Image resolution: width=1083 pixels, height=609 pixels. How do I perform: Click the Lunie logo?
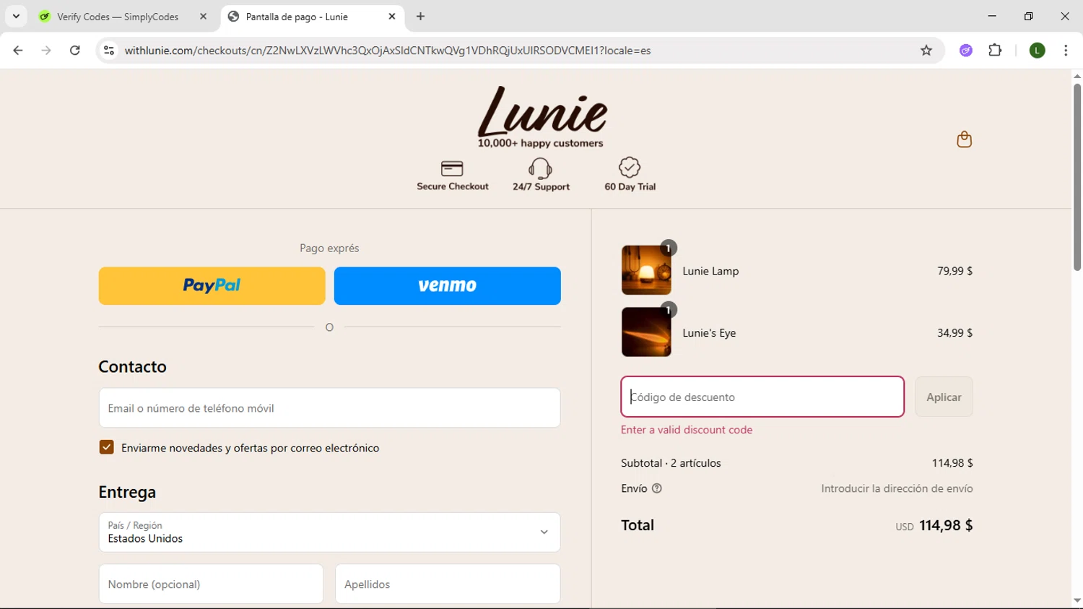541,111
